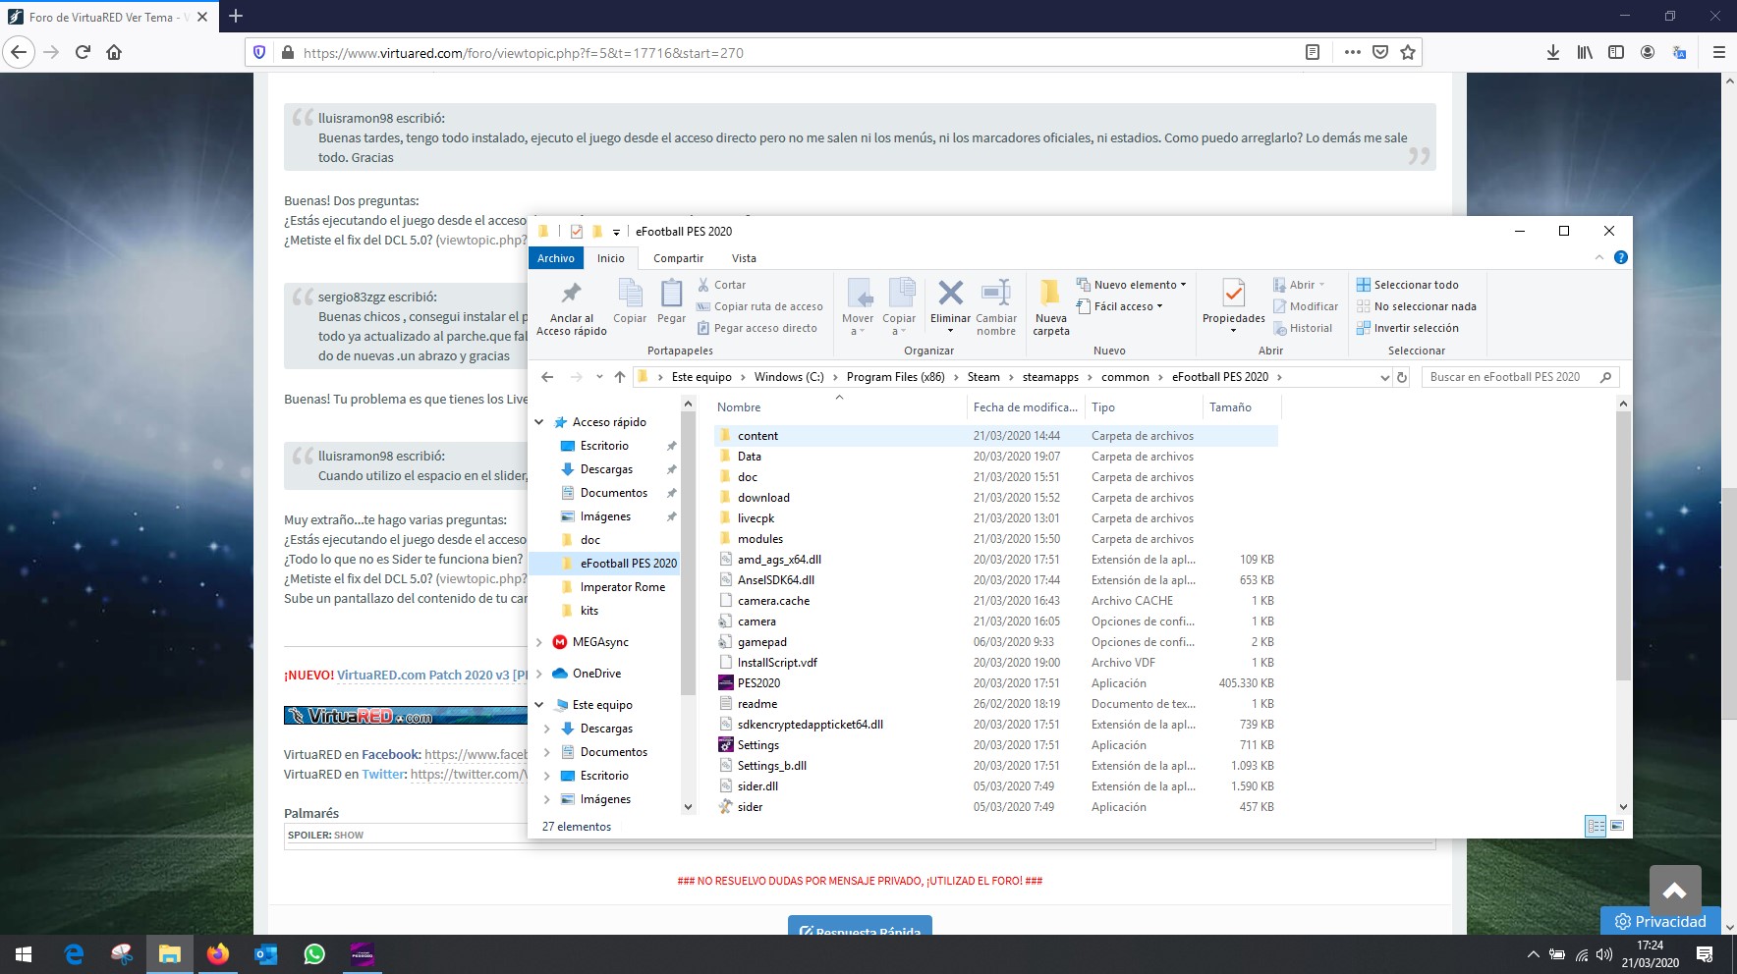This screenshot has height=974, width=1737.
Task: Open Windows Start menu
Action: point(24,954)
